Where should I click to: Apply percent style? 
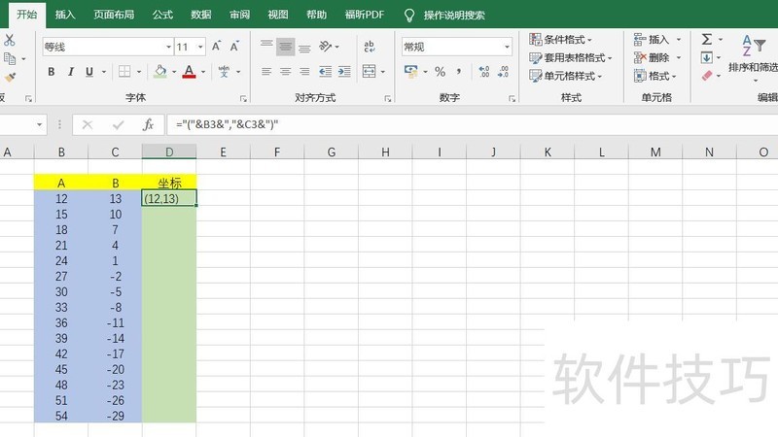coord(441,72)
